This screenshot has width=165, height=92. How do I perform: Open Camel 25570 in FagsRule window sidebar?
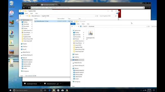coord(26,35)
